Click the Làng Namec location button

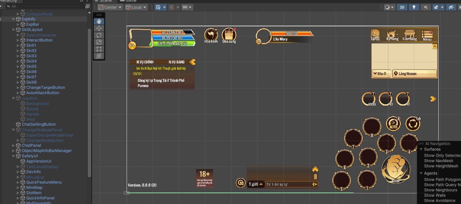[x=414, y=74]
